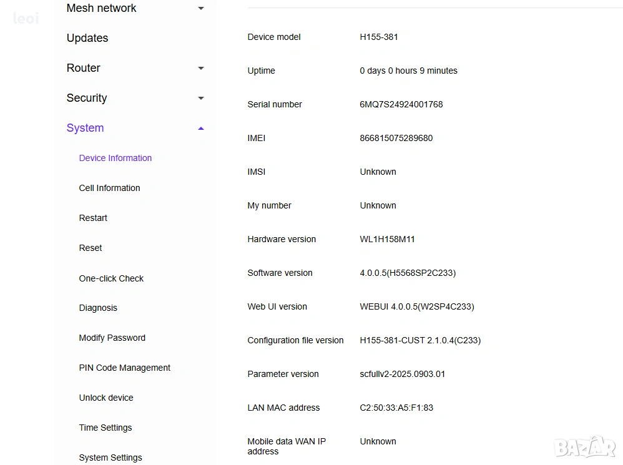Screen dimensions: 623x465
Task: Expand the Router section chevron
Action: click(x=200, y=68)
